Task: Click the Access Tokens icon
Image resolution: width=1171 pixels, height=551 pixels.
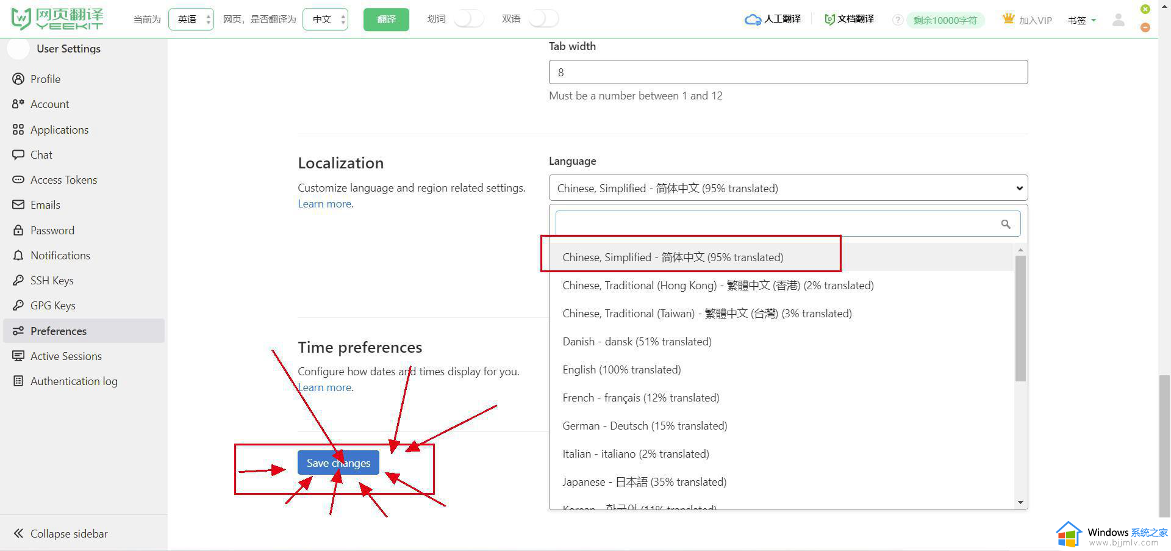Action: pos(18,179)
